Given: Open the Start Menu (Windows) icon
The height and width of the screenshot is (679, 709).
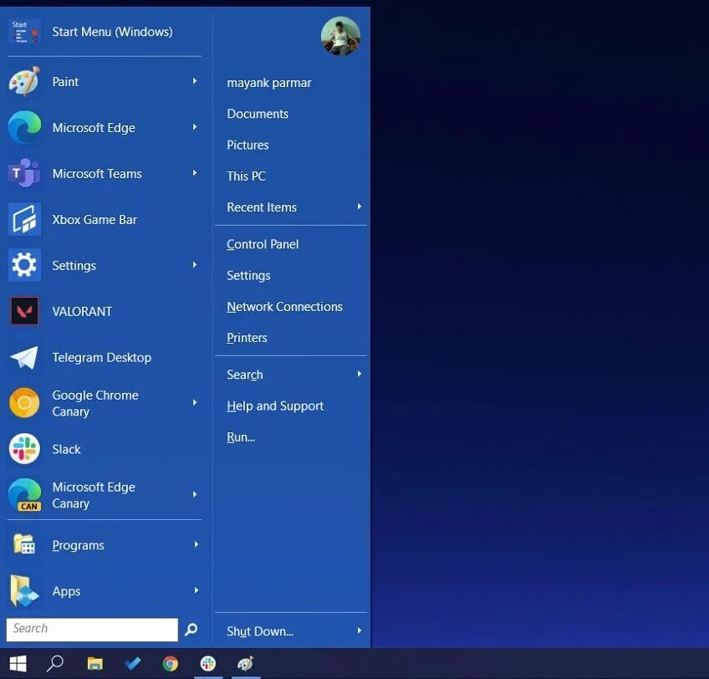Looking at the screenshot, I should 24,32.
